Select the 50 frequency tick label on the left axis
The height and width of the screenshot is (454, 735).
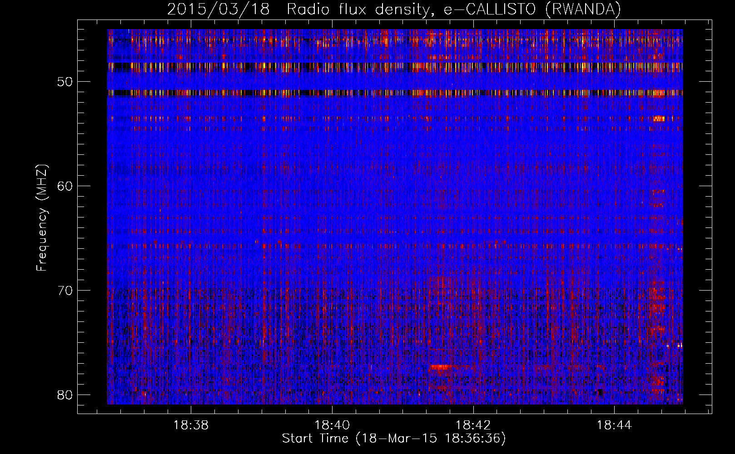[65, 82]
